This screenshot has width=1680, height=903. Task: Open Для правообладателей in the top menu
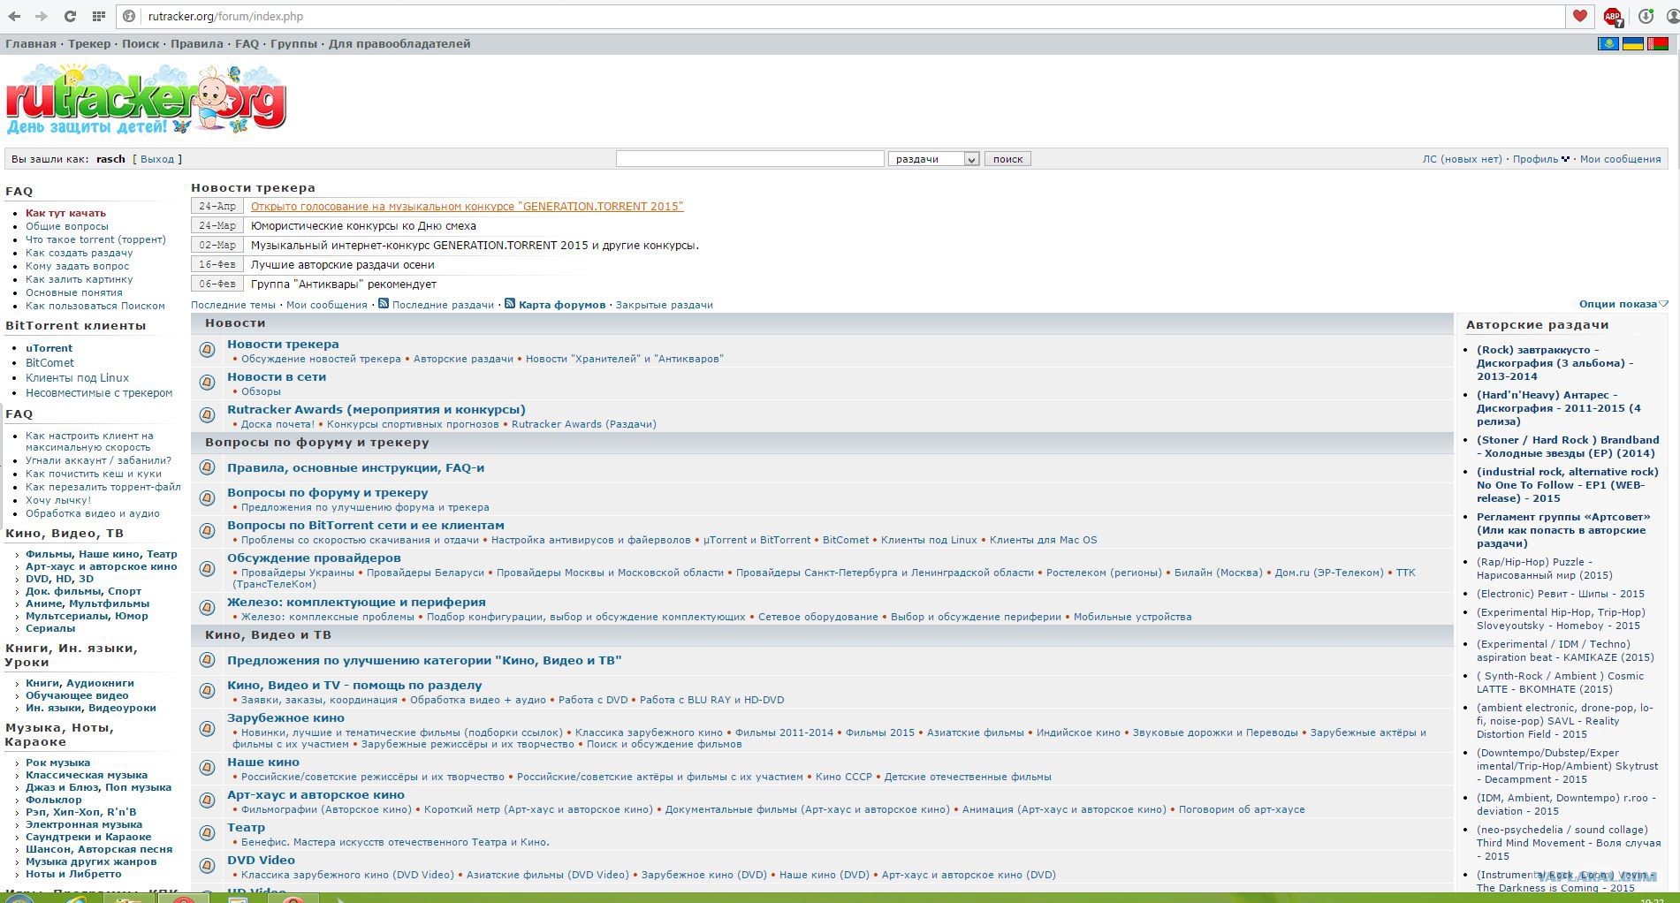(399, 43)
